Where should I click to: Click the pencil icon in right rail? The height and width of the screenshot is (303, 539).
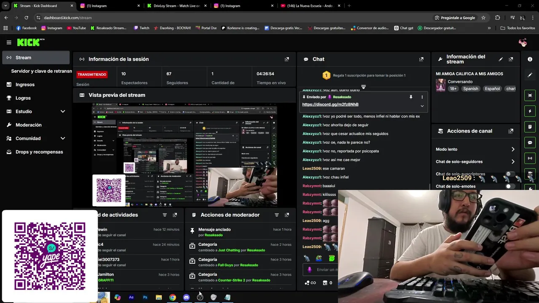530,75
